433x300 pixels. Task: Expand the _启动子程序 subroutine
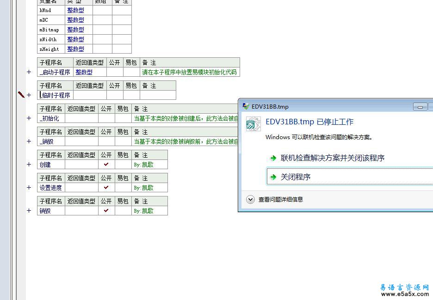click(x=29, y=72)
